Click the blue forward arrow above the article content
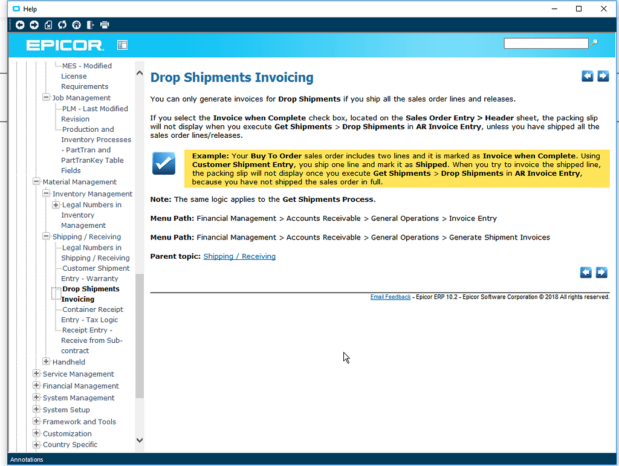The height and width of the screenshot is (466, 619). click(603, 76)
